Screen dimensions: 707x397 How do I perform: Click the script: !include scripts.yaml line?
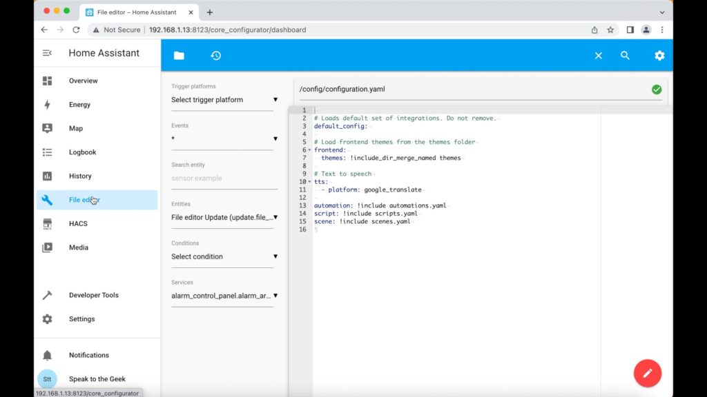point(366,214)
